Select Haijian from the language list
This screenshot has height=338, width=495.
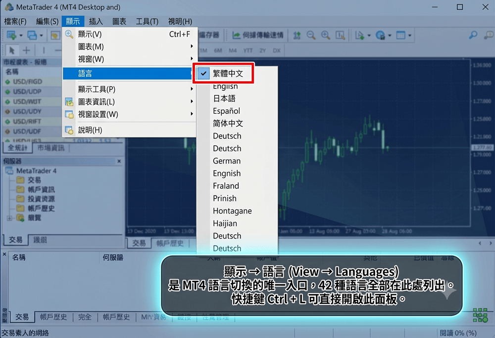[x=225, y=223]
